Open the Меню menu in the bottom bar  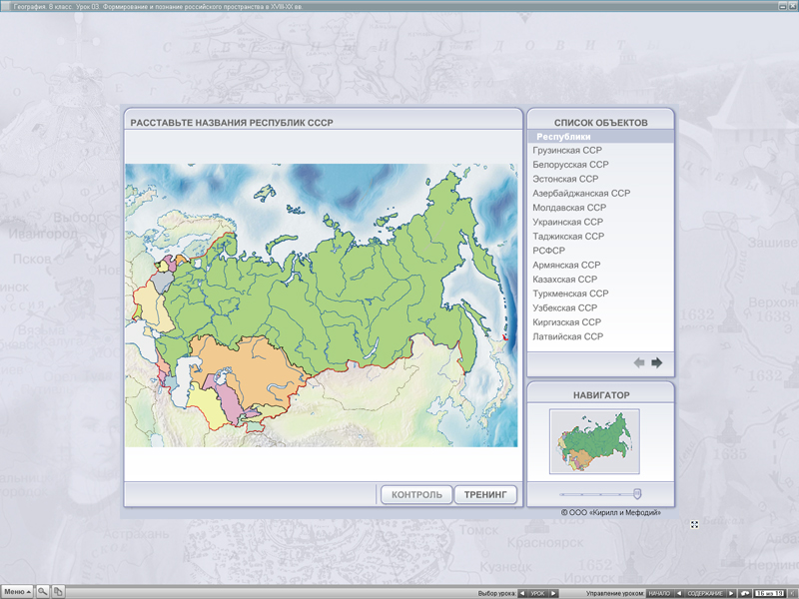pos(17,592)
